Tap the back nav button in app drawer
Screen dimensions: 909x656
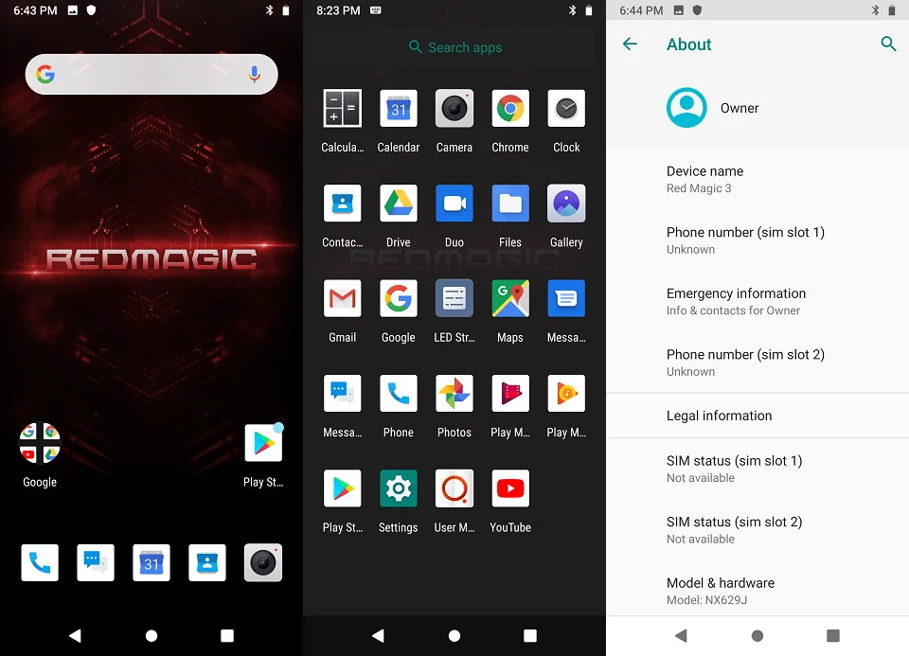378,636
